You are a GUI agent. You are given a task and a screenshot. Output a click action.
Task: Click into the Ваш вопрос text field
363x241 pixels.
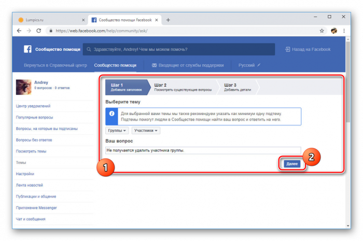(202, 150)
